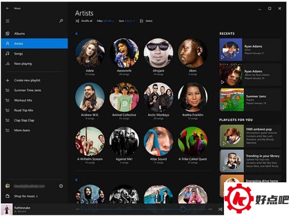Image resolution: width=289 pixels, height=216 pixels.
Task: Open the Now playing view
Action: pyautogui.click(x=23, y=64)
